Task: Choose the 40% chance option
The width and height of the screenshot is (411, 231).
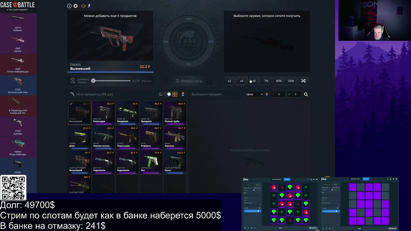Action: tap(278, 81)
